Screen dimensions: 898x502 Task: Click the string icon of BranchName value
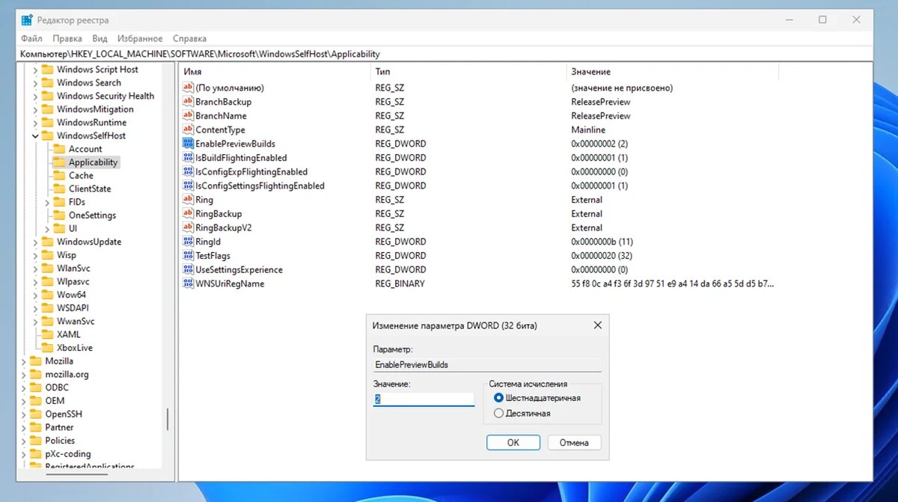[x=188, y=116]
